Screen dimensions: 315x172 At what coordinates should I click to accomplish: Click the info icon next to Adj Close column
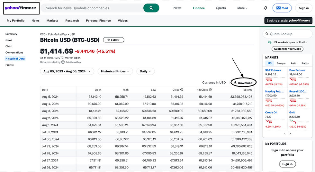(210, 90)
